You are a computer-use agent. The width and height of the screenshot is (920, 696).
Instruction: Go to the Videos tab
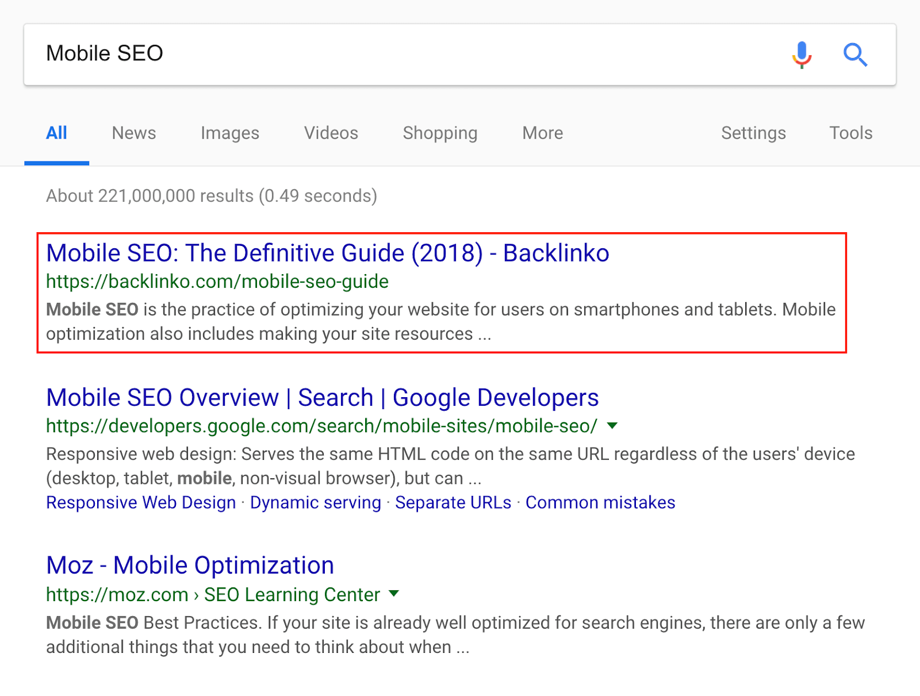pyautogui.click(x=331, y=133)
